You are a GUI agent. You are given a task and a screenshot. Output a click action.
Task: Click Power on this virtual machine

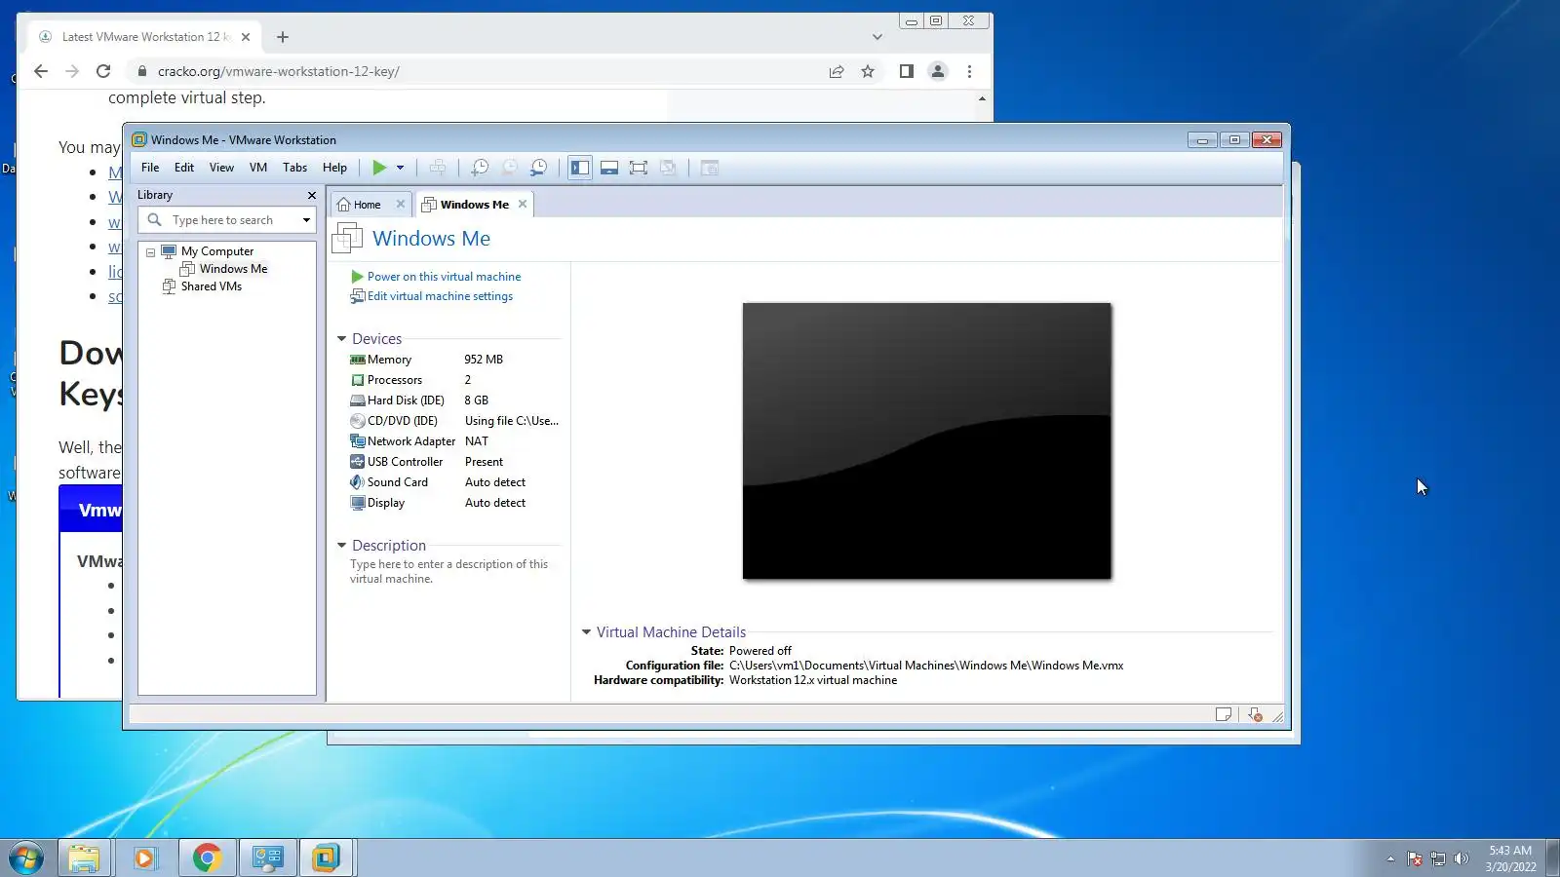point(444,277)
